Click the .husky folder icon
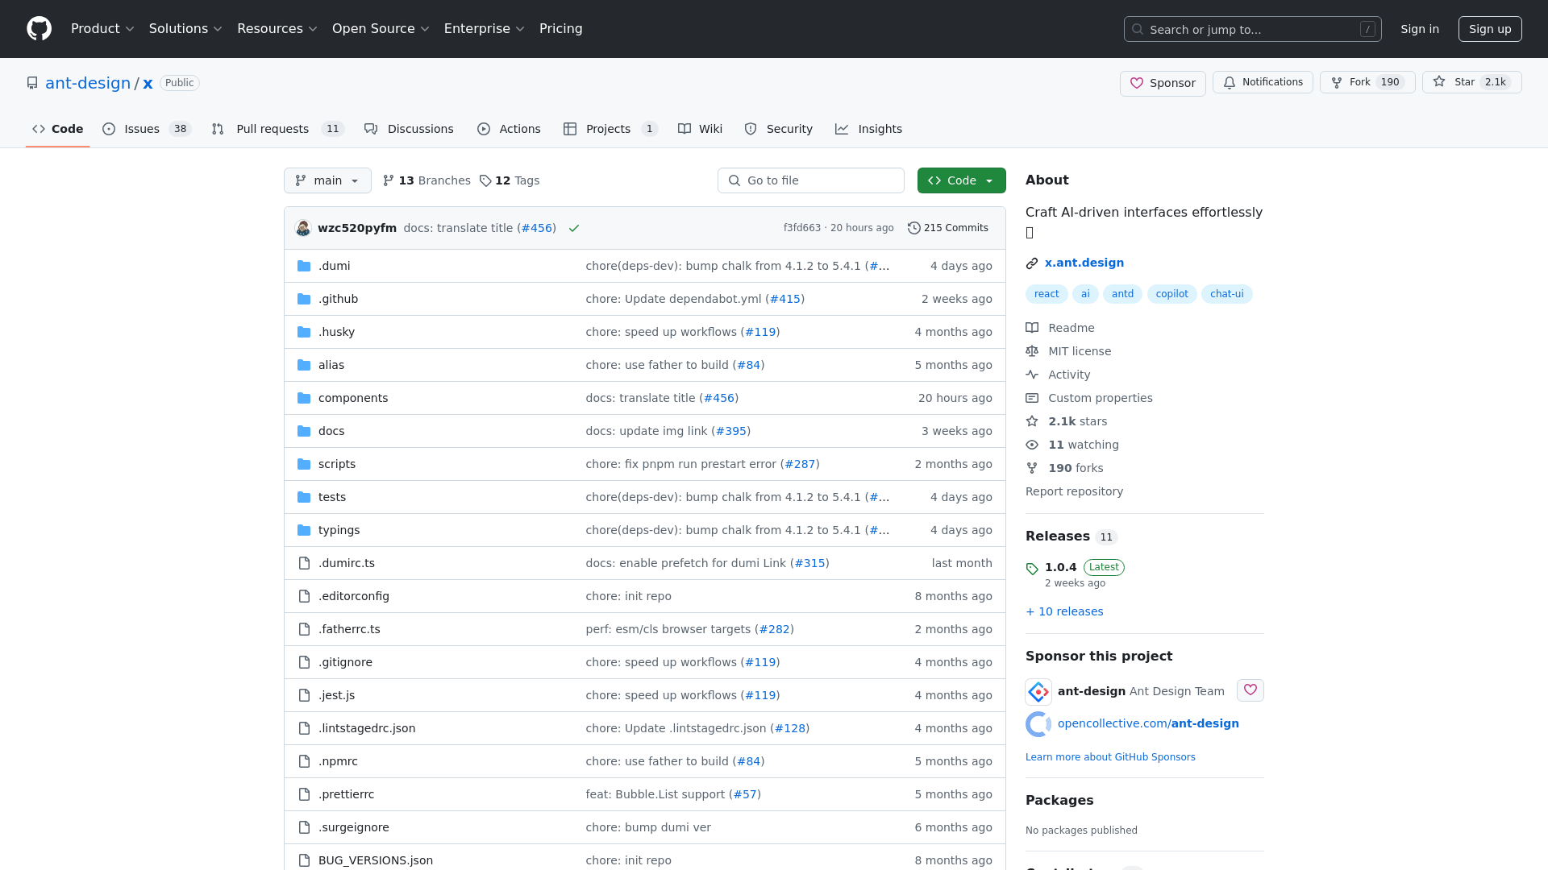The image size is (1548, 870). click(304, 332)
